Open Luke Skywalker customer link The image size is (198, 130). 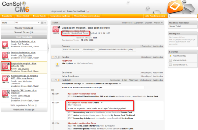25,55
